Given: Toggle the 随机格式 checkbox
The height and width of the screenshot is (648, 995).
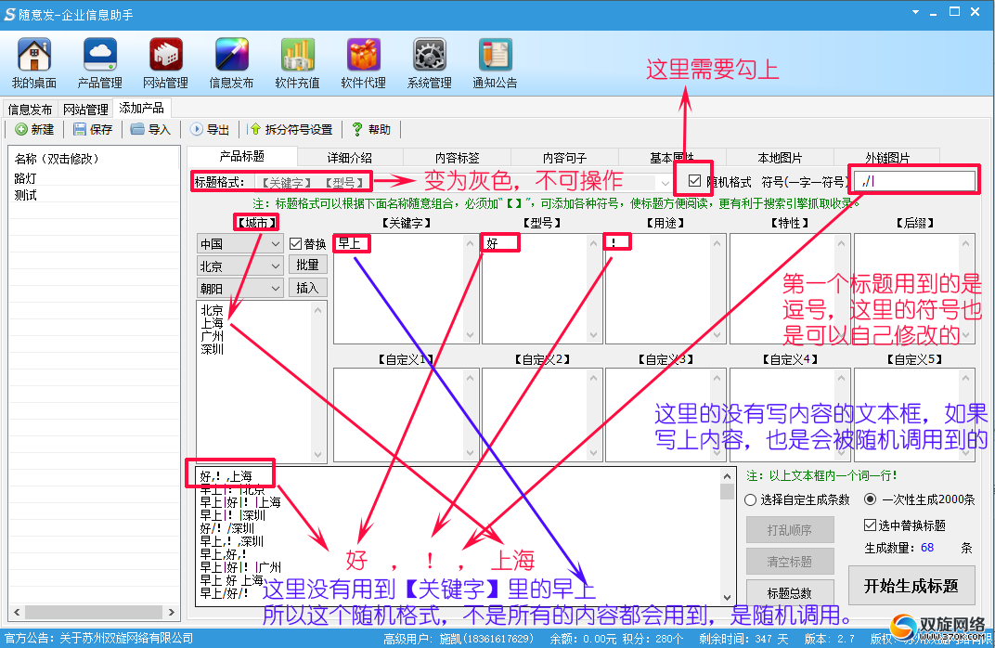Looking at the screenshot, I should [x=695, y=181].
